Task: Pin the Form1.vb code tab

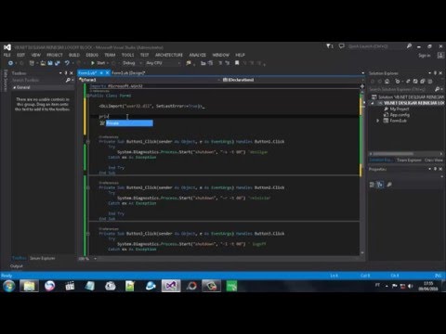Action: [101, 73]
